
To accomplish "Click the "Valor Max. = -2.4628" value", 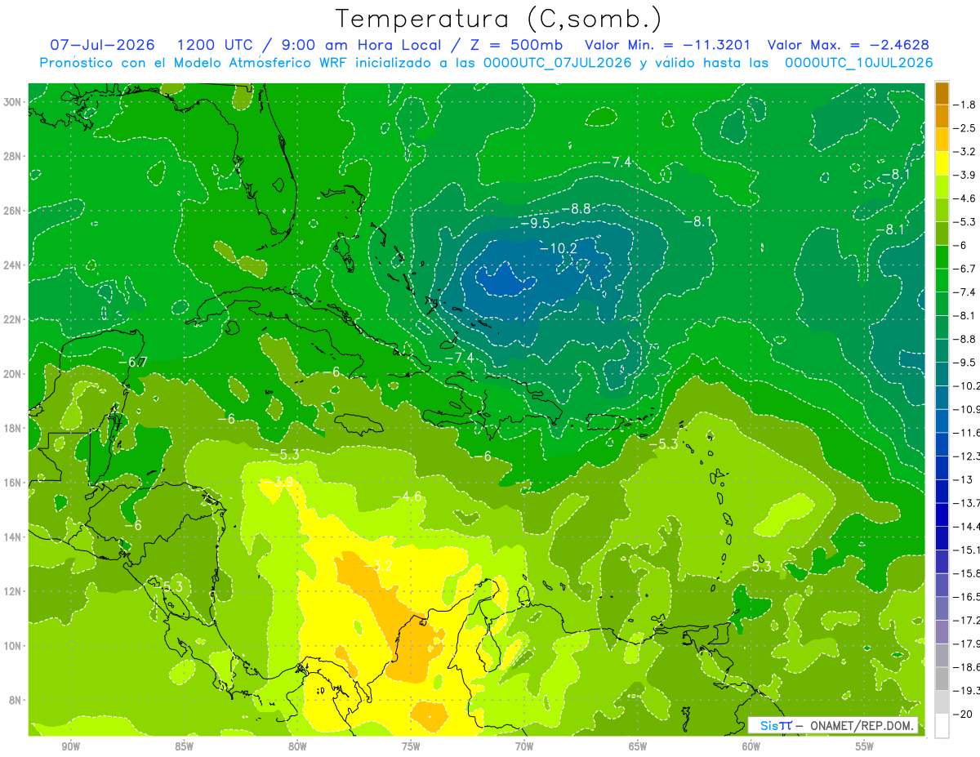I will click(x=848, y=45).
